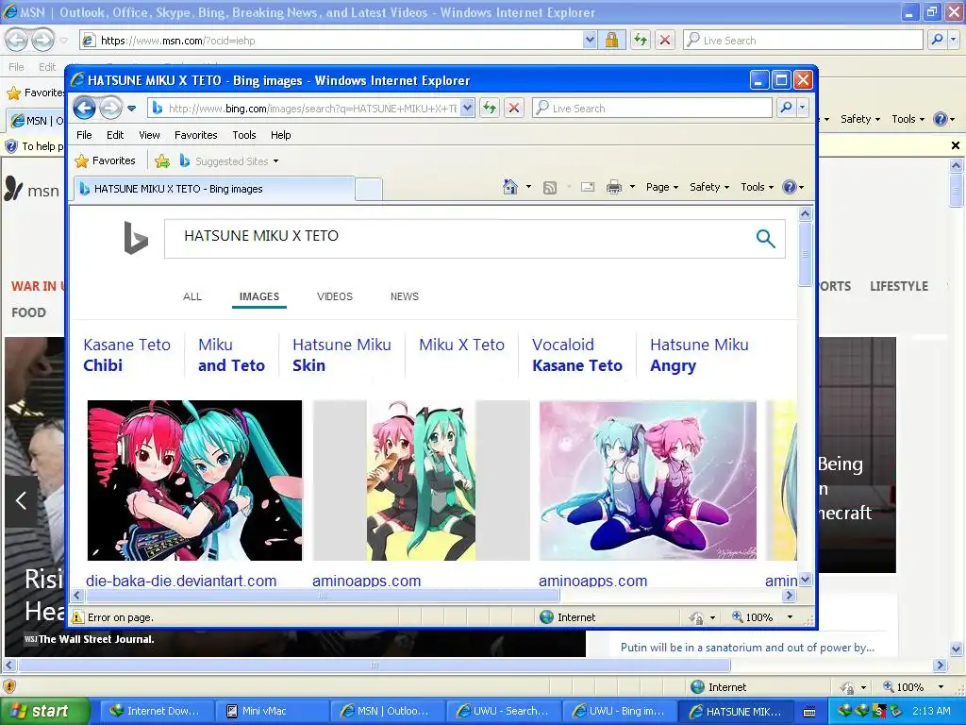Switch to ALL results tab on Bing

(x=192, y=296)
